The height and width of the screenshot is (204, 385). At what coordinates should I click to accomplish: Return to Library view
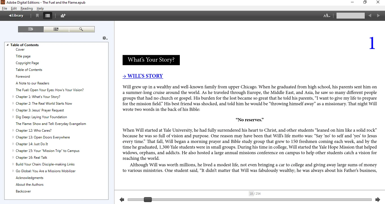(x=16, y=16)
